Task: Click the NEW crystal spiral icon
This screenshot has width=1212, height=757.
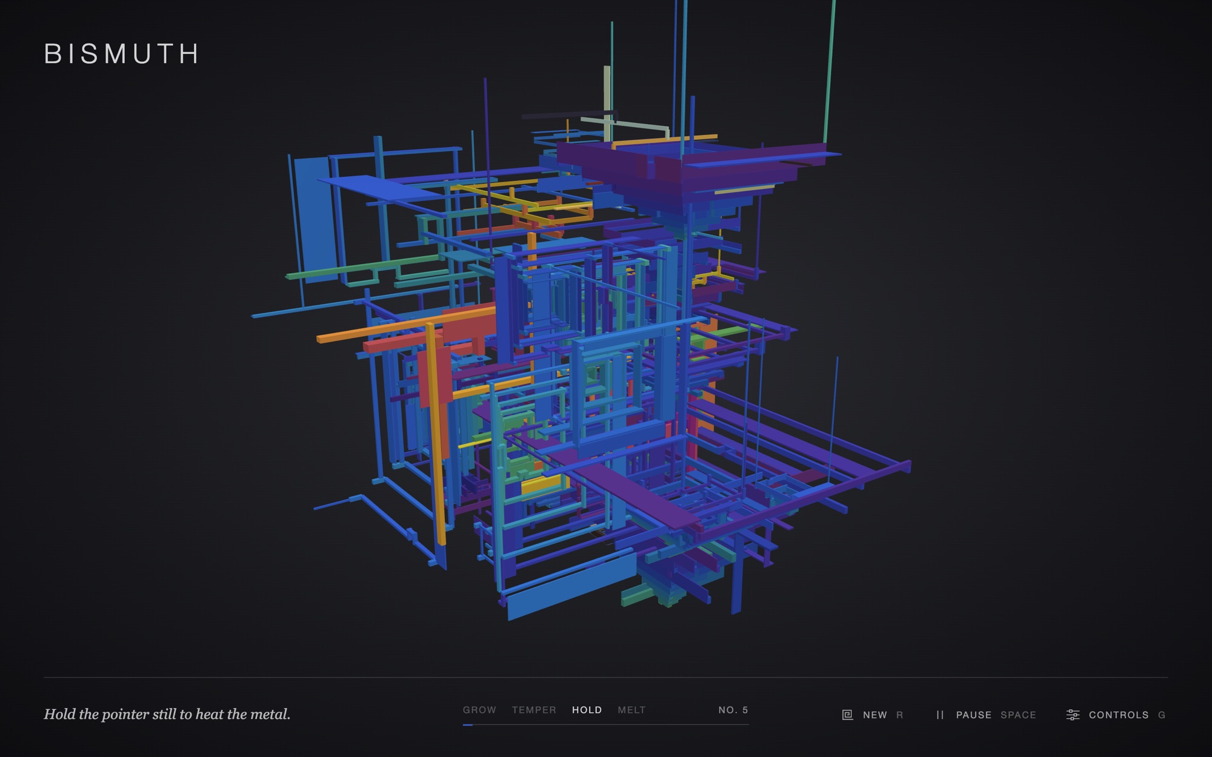Action: [847, 715]
